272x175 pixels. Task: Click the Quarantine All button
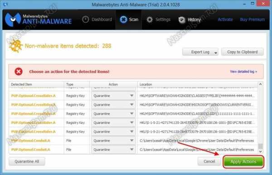point(27,161)
